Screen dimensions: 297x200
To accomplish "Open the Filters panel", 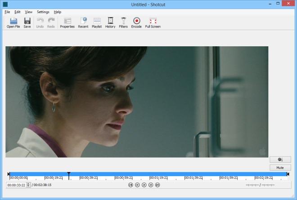I will 123,22.
